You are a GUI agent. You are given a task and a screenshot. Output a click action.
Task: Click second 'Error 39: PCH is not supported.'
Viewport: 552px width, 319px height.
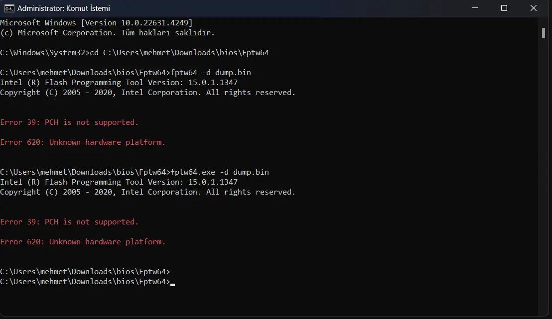coord(69,222)
